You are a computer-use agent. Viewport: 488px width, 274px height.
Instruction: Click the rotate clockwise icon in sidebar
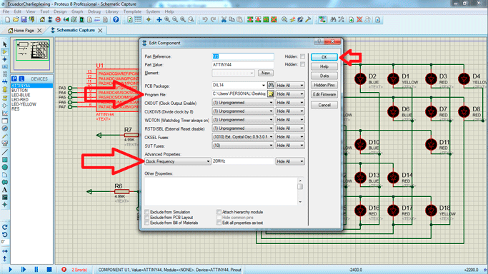click(5, 227)
